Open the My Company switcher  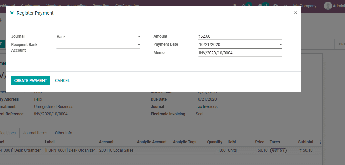point(304,6)
